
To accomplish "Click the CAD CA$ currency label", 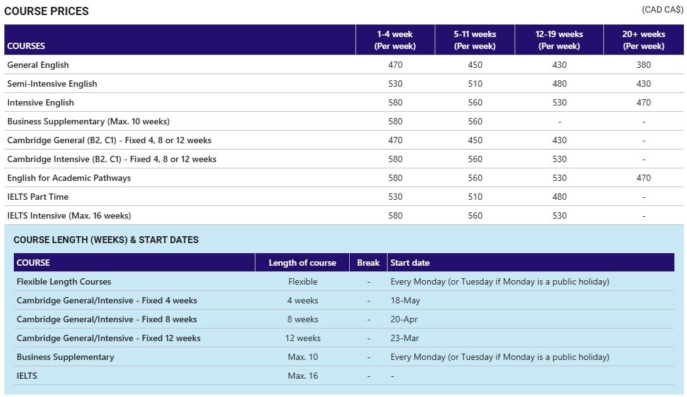I will pyautogui.click(x=662, y=9).
